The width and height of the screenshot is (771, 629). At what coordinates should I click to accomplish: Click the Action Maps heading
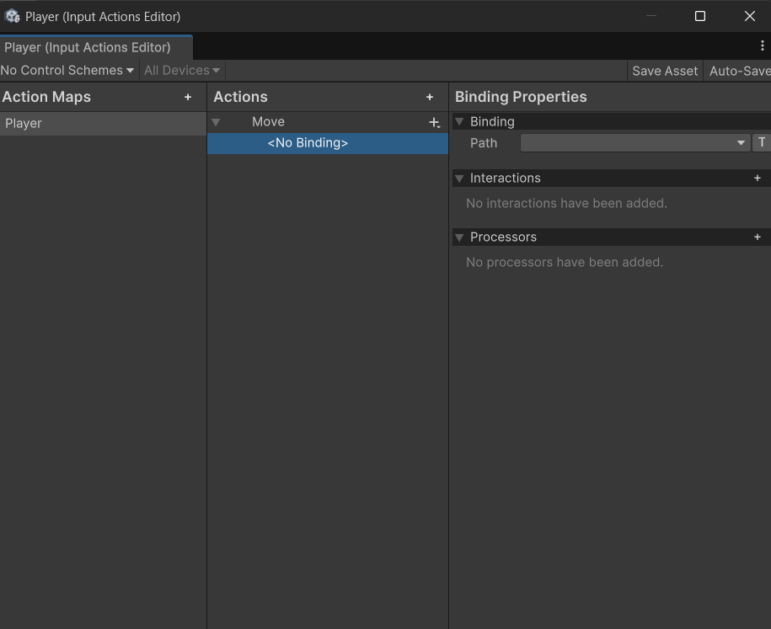point(46,97)
